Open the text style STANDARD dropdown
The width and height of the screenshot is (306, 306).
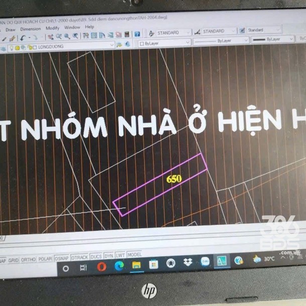[188, 32]
